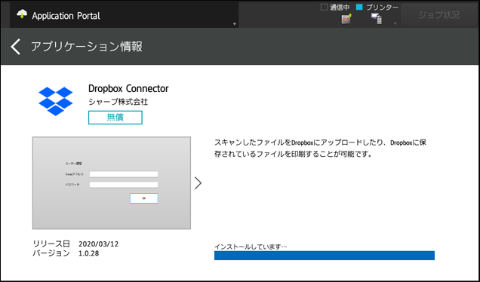Click the シャープ株式会社 publisher name
The image size is (480, 282).
point(118,102)
